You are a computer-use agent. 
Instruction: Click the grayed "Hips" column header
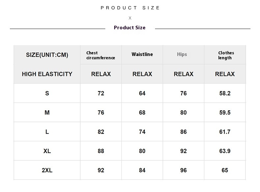coord(182,54)
